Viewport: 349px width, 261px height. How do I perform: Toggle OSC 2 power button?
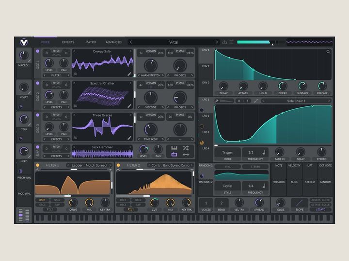[x=38, y=83]
